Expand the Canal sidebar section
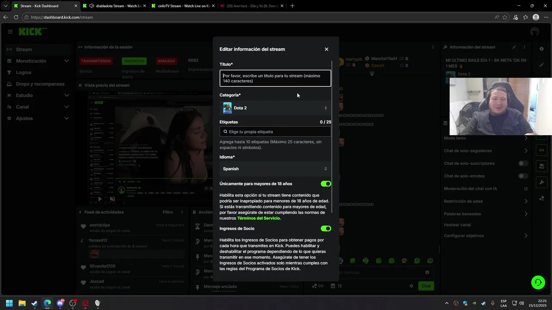Screen dimensions: 552x310 38,107
